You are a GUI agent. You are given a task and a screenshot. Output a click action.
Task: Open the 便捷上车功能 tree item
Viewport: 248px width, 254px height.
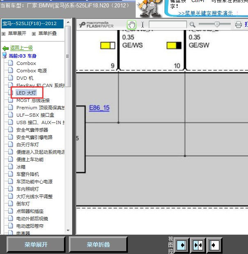pos(30,159)
